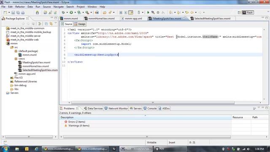Click the Open Type folder icon in toolbar
This screenshot has width=270, height=152.
click(105, 12)
